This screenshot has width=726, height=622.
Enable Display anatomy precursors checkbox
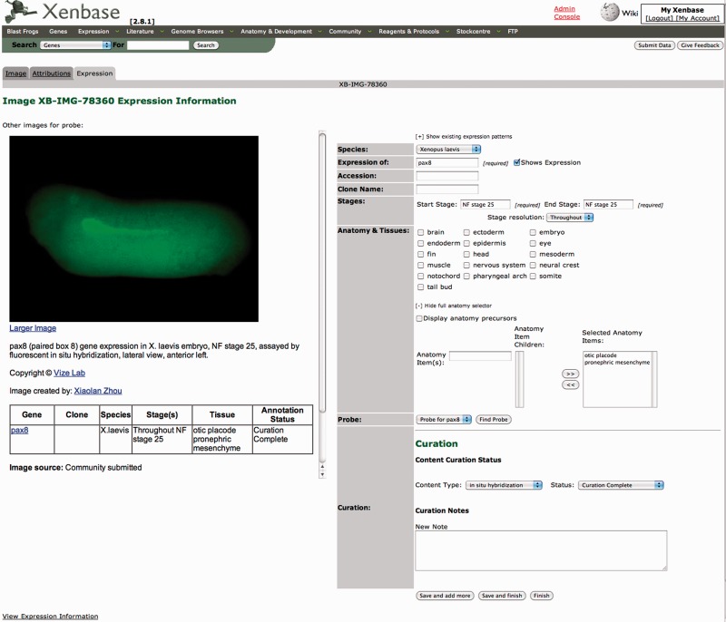[x=419, y=318]
